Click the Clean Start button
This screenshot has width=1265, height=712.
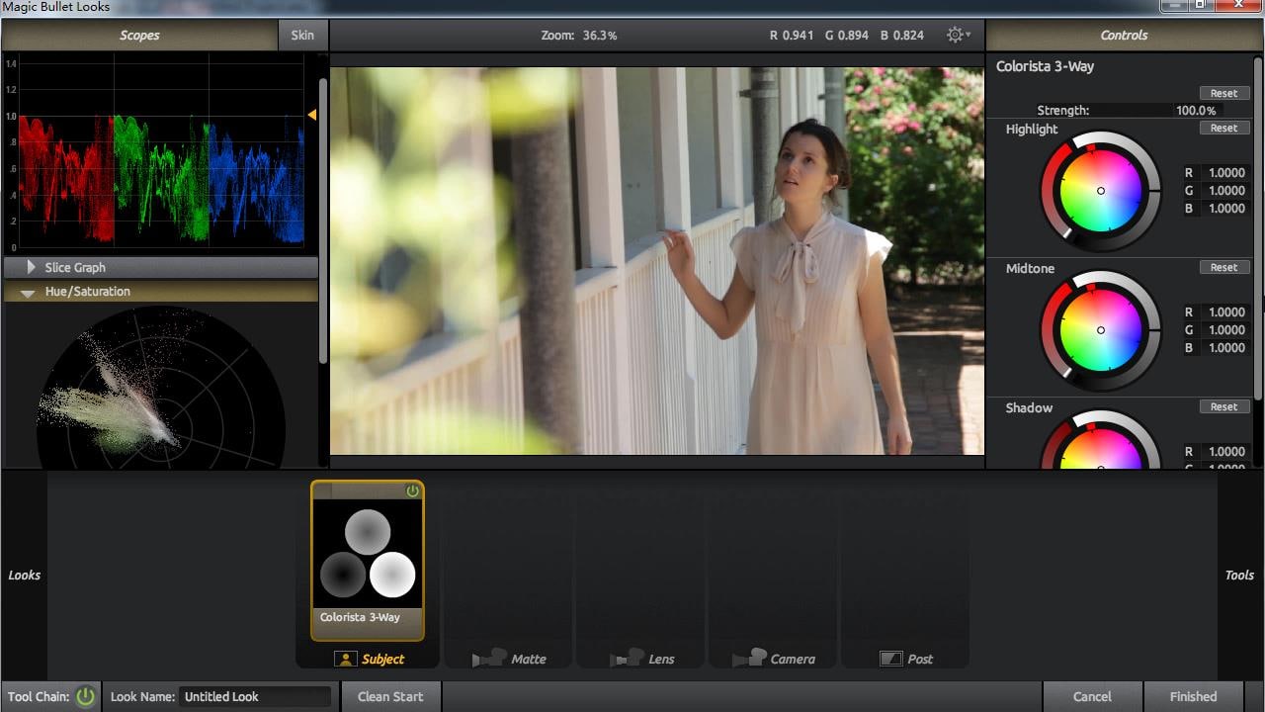click(x=390, y=696)
